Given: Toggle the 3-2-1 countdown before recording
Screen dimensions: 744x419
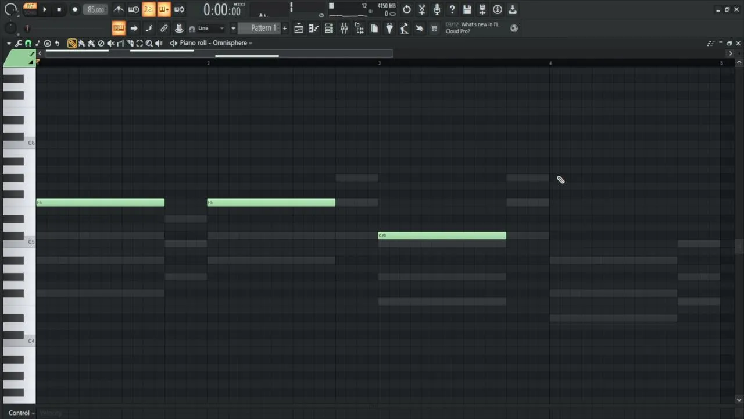Looking at the screenshot, I should (x=149, y=9).
